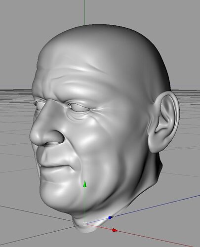Image resolution: width=200 pixels, height=247 pixels.
Task: Select the sculpted head model's ear
Action: (x=163, y=122)
